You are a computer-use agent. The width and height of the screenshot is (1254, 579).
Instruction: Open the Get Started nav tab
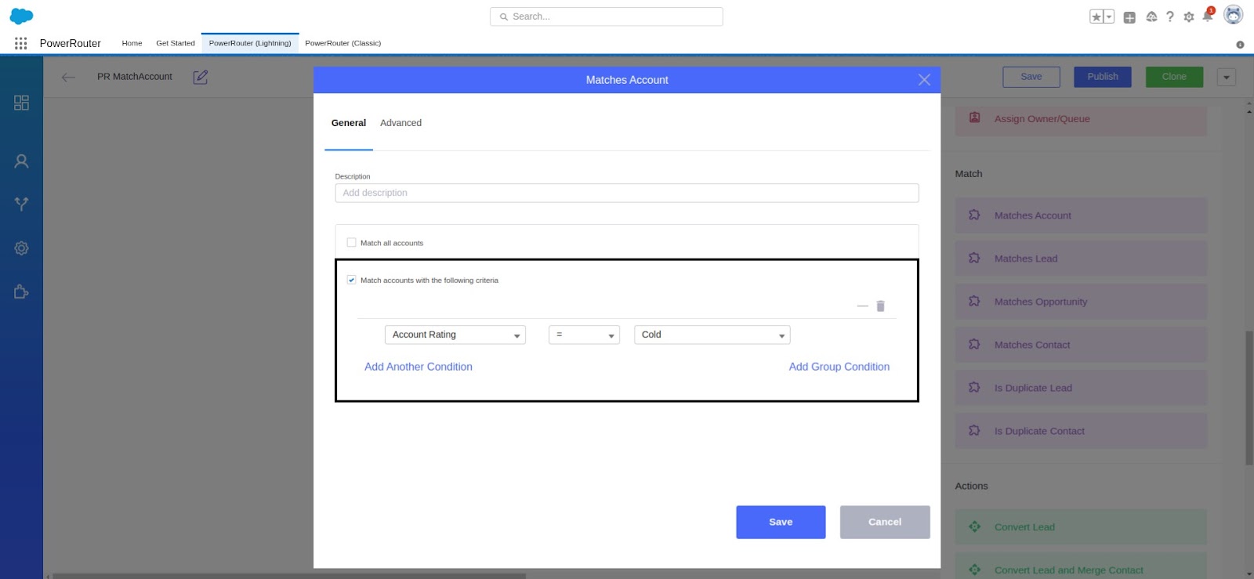(x=176, y=43)
